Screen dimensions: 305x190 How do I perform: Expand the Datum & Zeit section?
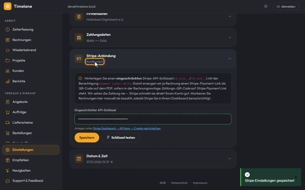coord(153,159)
